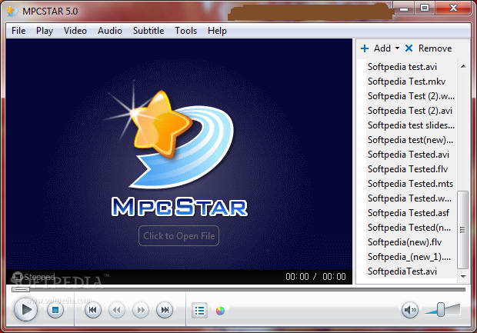Click the Stopped status text

click(x=39, y=277)
